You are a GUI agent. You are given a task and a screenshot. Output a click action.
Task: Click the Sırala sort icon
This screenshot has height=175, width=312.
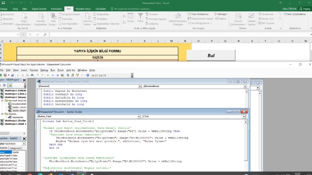pyautogui.click(x=130, y=18)
